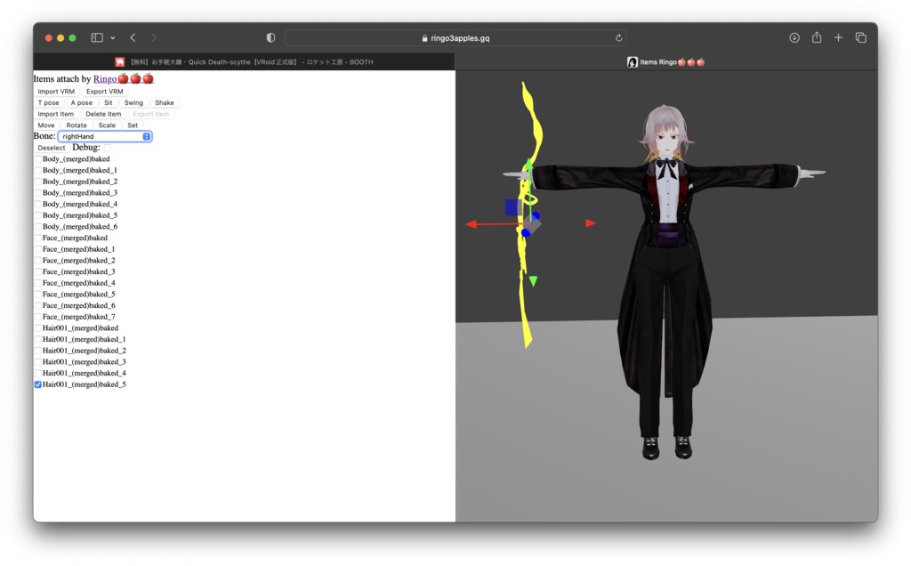This screenshot has width=911, height=566.
Task: Click the Import Item button
Action: (56, 114)
